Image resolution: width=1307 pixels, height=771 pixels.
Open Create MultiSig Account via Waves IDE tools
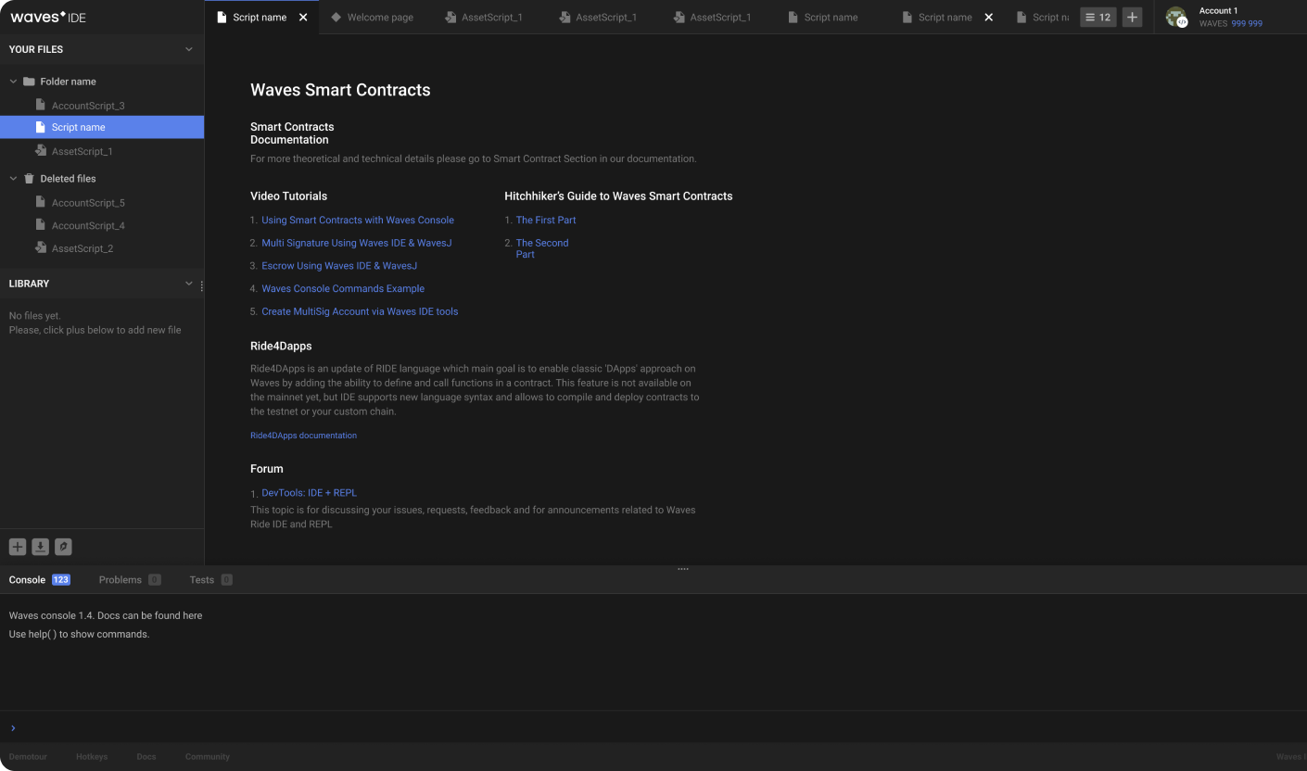[x=360, y=311]
